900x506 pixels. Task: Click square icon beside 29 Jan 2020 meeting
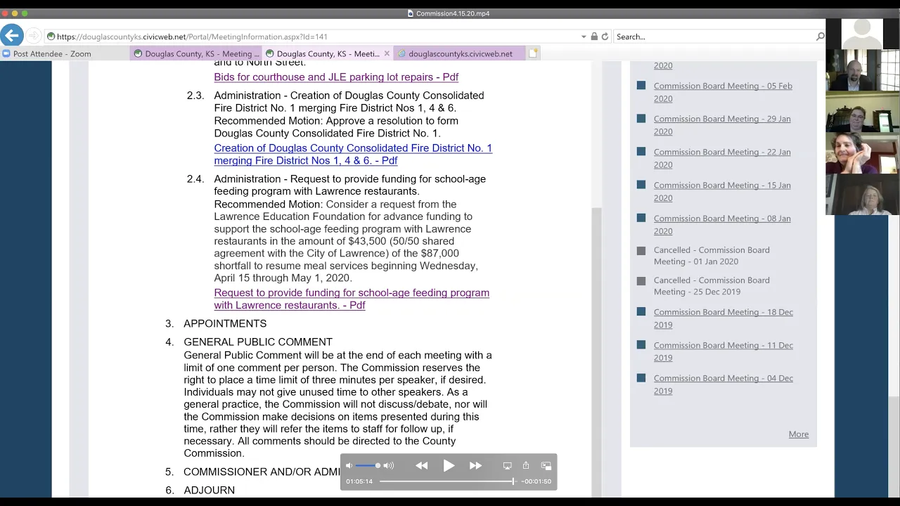[641, 119]
